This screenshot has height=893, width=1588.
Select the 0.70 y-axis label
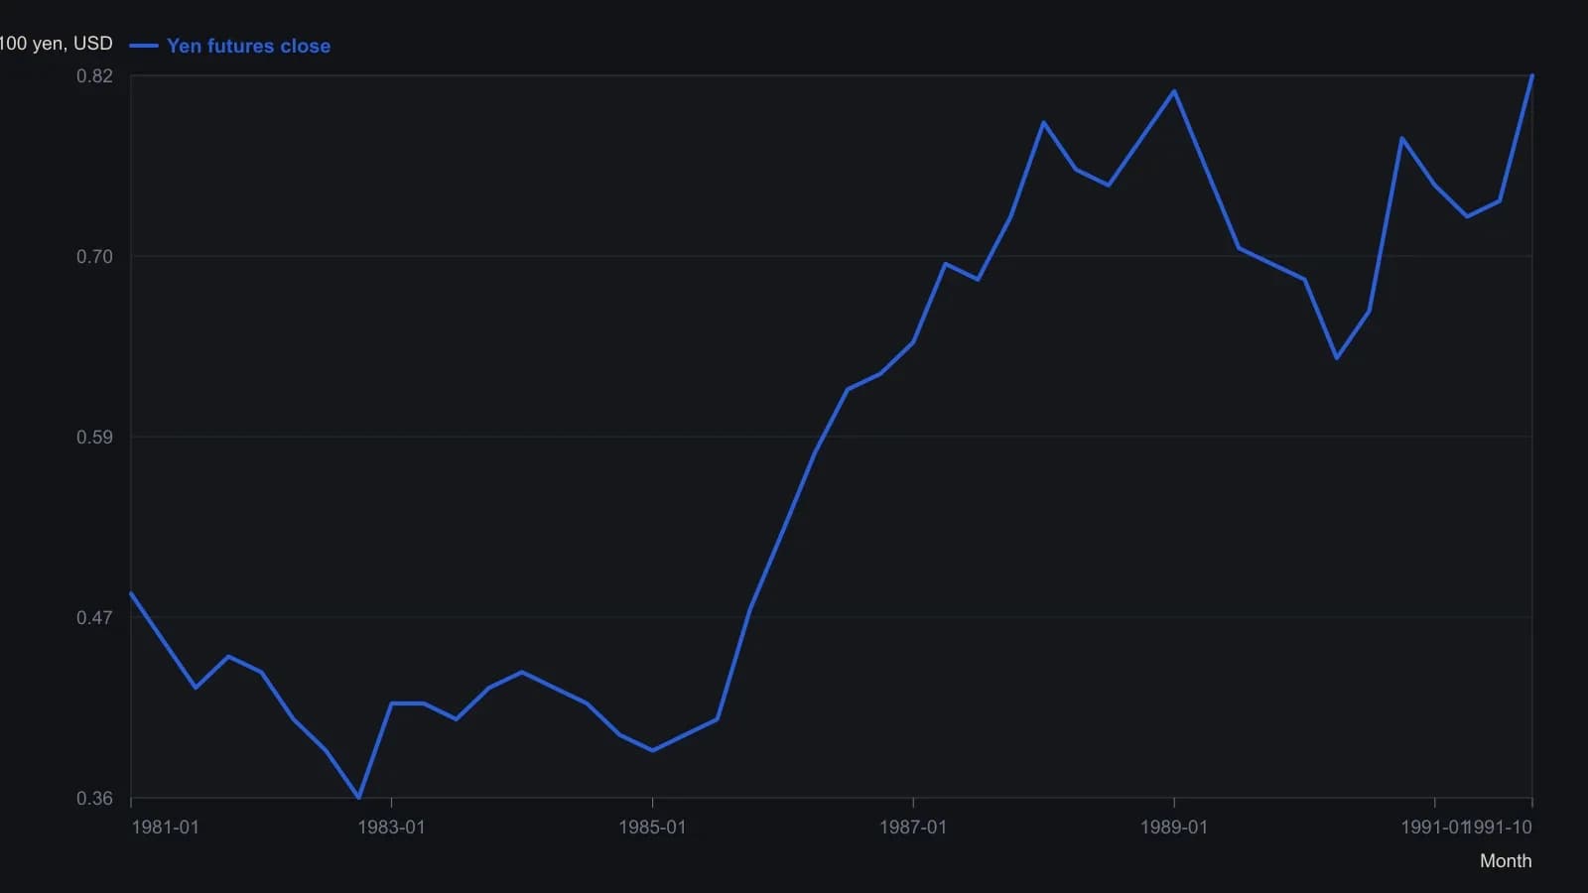(94, 257)
